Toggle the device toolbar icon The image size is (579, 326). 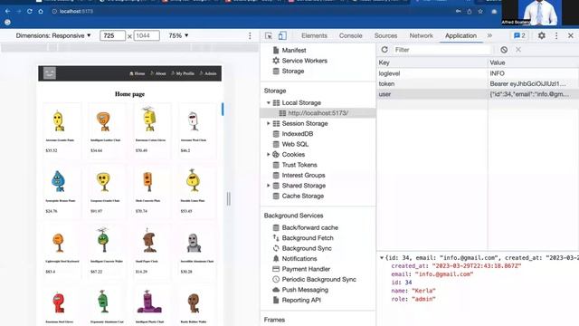(x=282, y=36)
